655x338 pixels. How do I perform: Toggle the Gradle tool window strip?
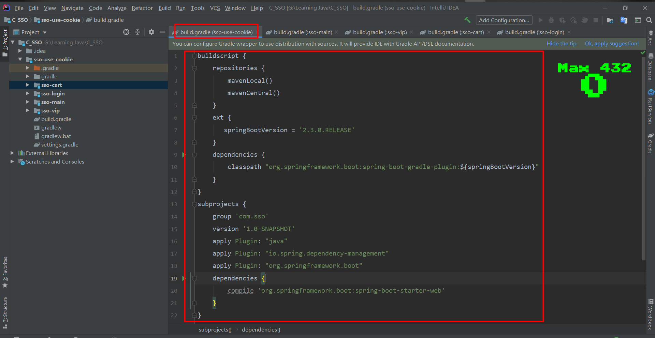point(651,143)
